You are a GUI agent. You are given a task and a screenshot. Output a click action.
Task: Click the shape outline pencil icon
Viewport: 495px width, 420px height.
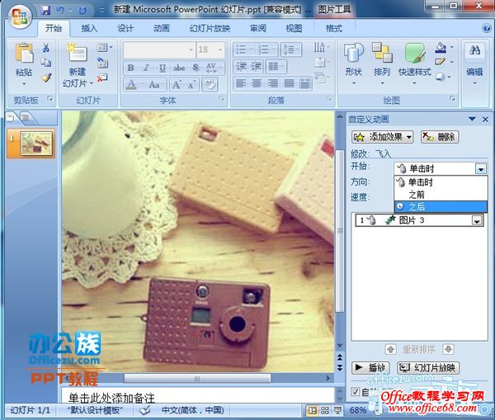point(440,62)
